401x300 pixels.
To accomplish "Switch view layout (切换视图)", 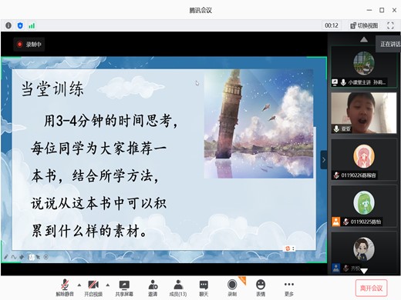I will coord(364,25).
